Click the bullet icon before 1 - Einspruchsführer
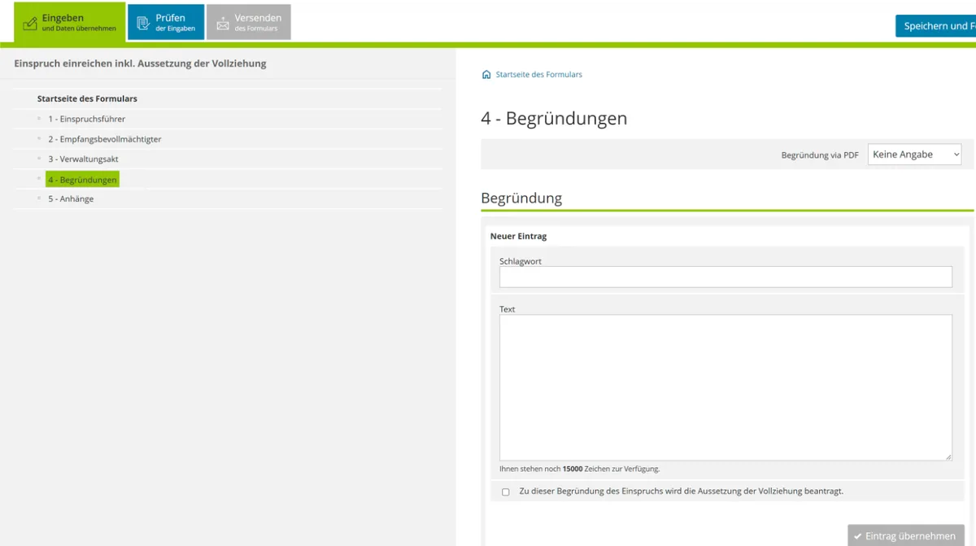The image size is (976, 546). click(39, 119)
